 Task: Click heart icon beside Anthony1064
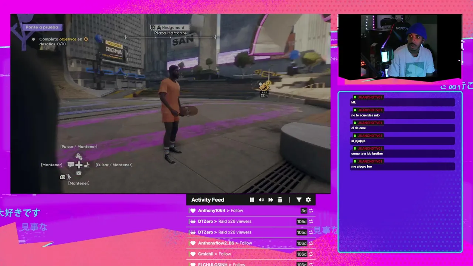coord(193,211)
